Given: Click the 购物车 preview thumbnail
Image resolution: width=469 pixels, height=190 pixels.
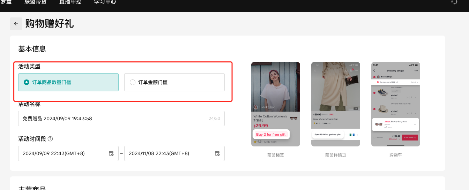Looking at the screenshot, I should (395, 104).
